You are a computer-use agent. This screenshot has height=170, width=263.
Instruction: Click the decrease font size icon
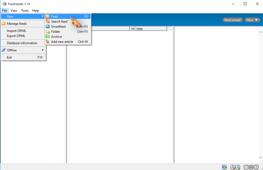pos(233,167)
